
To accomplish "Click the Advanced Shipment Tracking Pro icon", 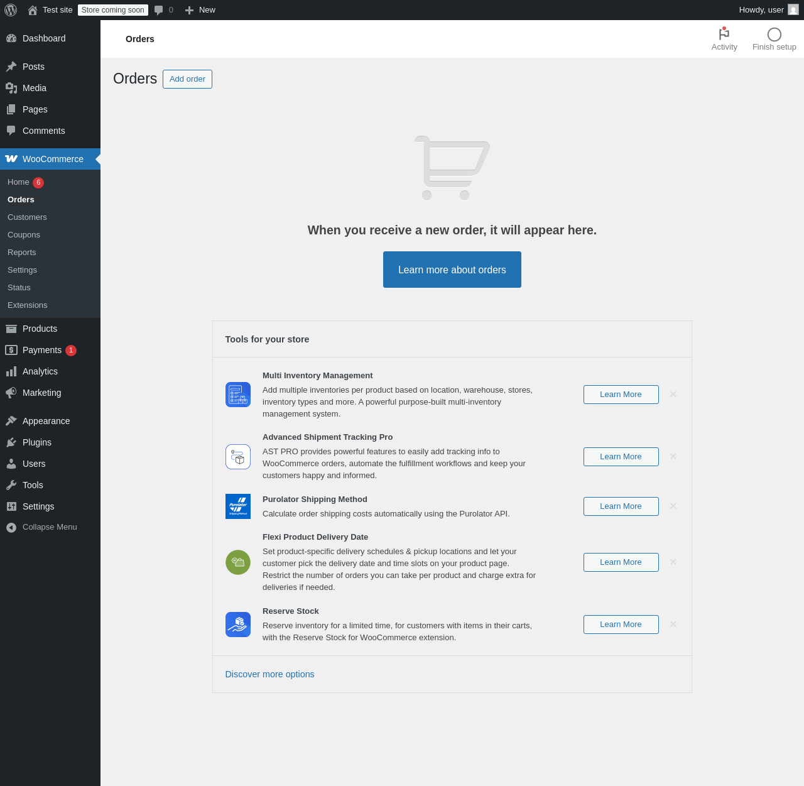I will point(238,457).
